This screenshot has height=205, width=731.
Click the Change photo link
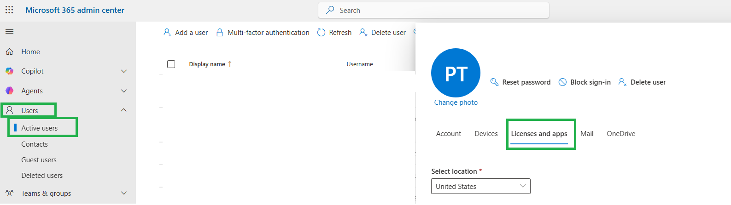click(x=456, y=102)
